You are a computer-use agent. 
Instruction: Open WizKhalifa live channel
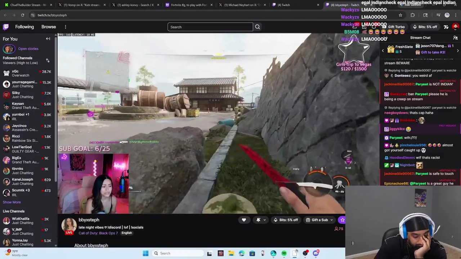pos(27,221)
